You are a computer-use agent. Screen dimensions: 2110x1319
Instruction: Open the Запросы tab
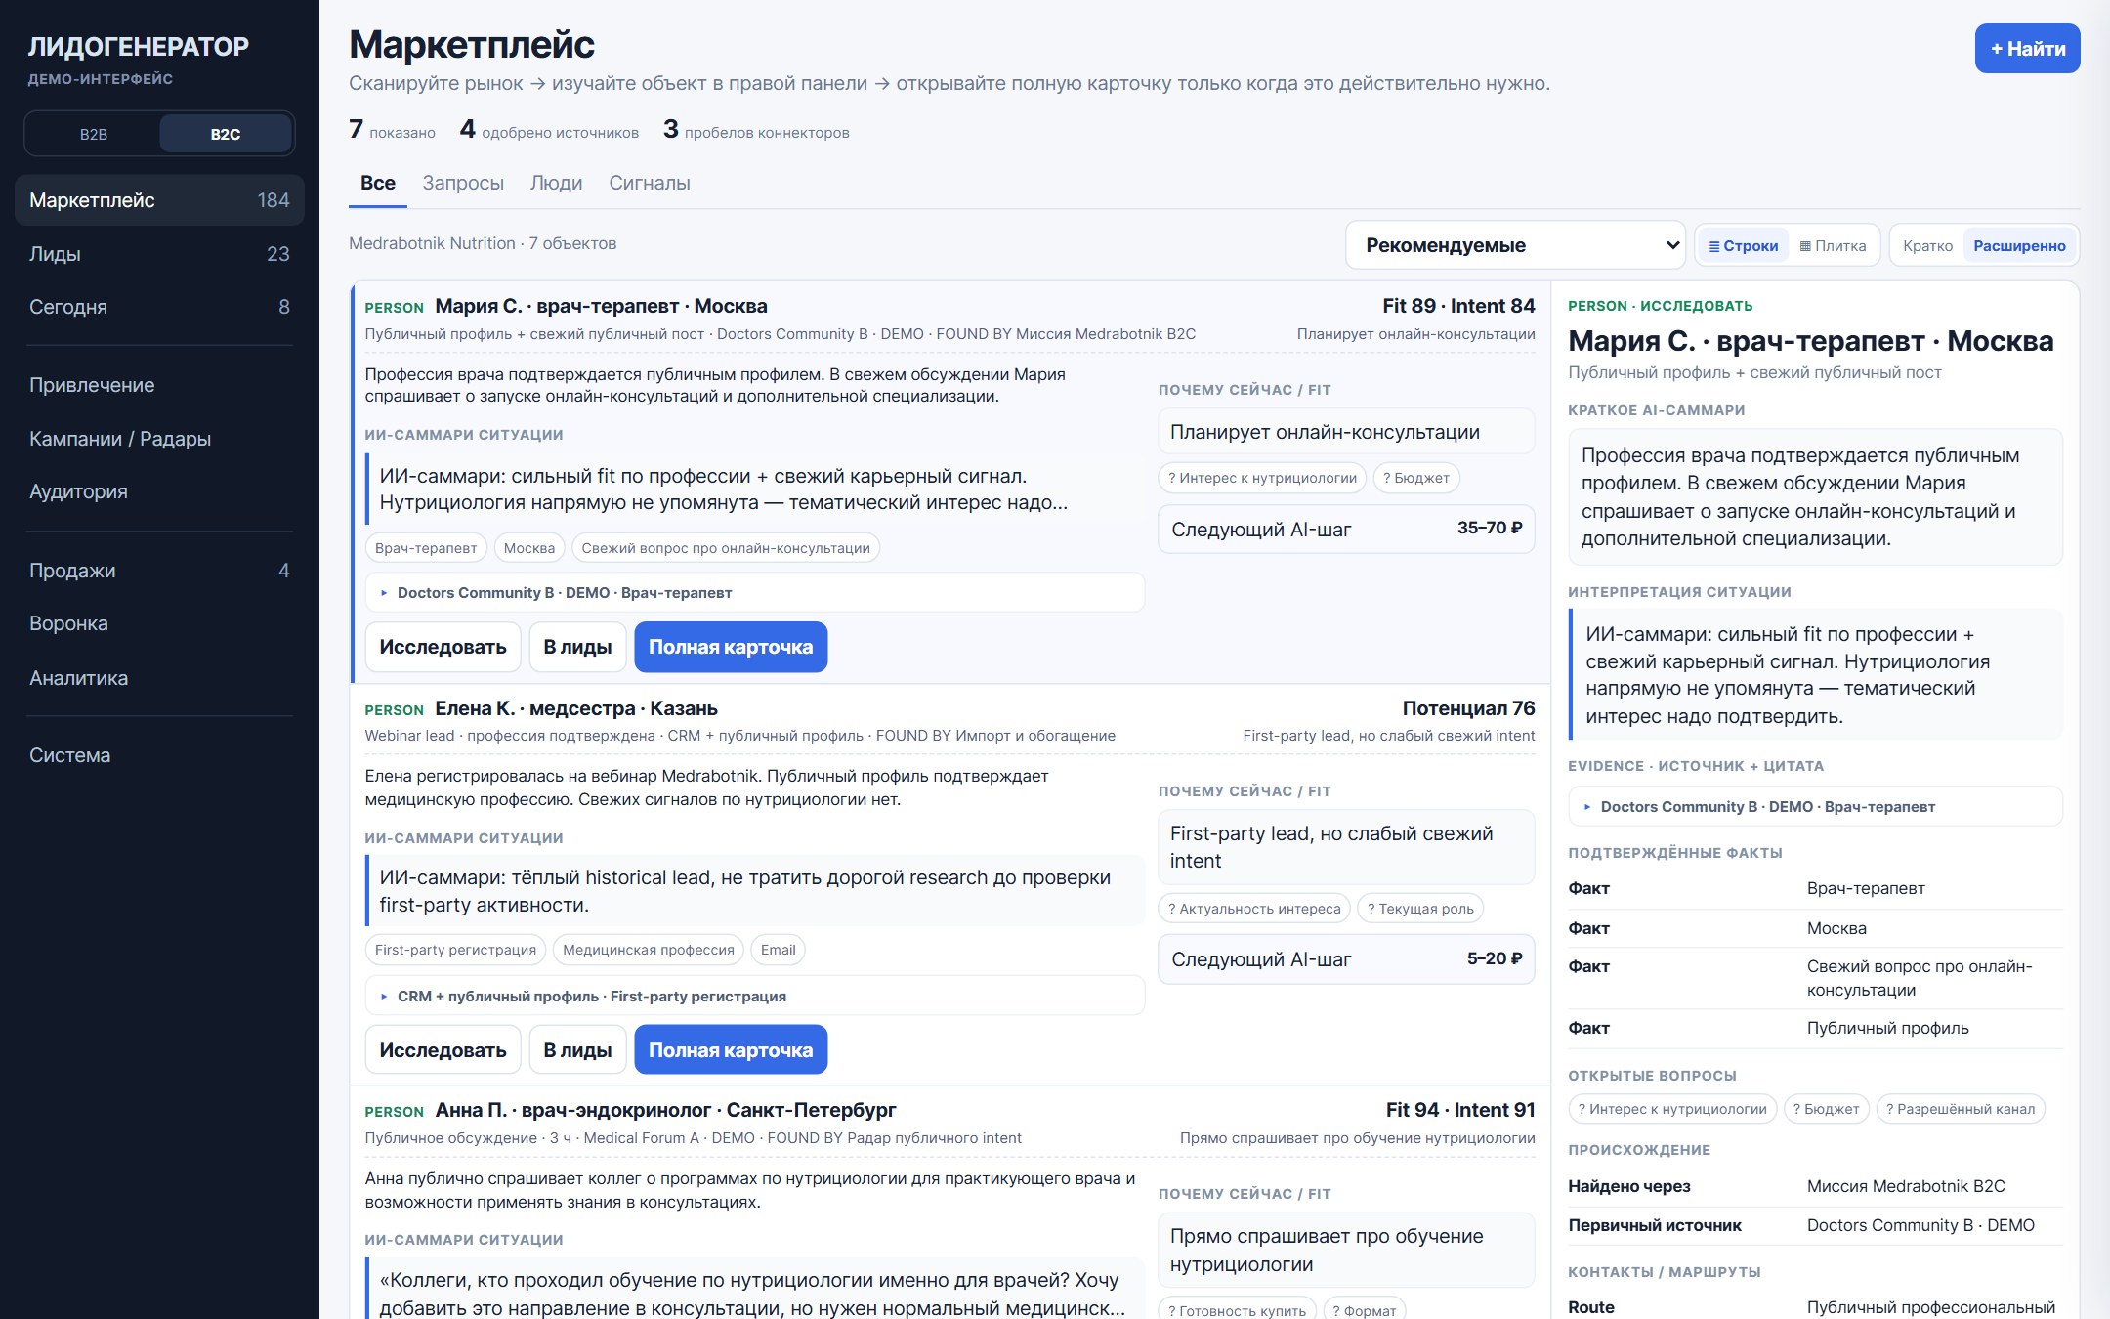[463, 184]
